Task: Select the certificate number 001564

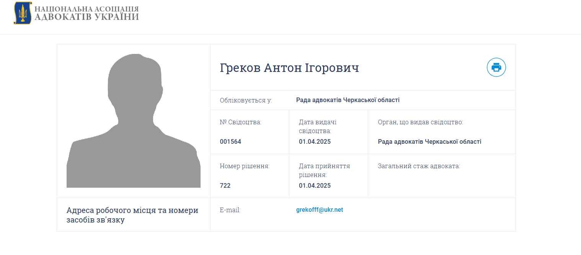Action: 231,141
